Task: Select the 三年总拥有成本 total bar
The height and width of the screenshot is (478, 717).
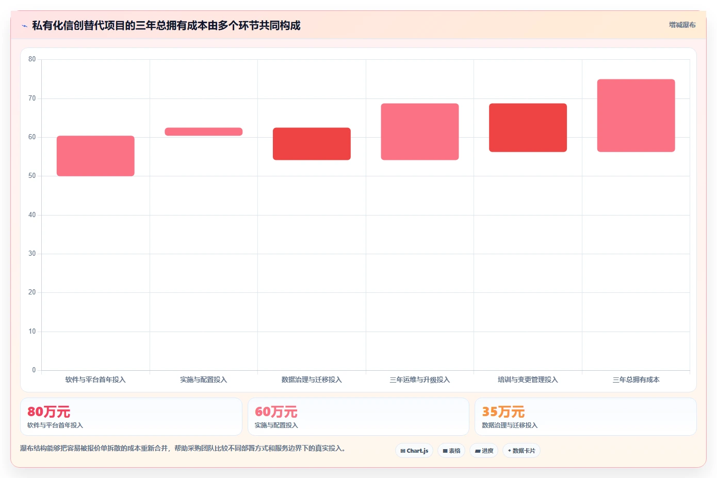Action: pos(636,116)
